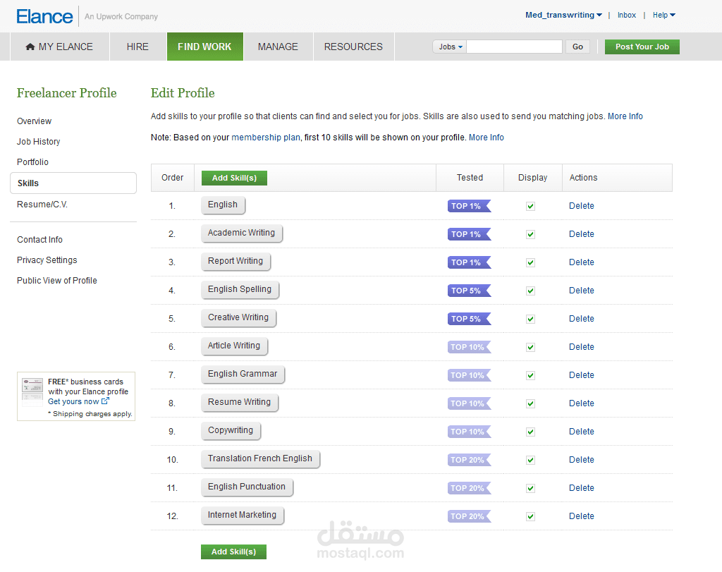Delete the English skill
Screen dimensions: 722x572
click(581, 206)
